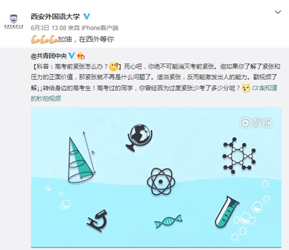The image size is (289, 250).
Task: Play the video by clicking atom graphic
Action: coord(161,182)
